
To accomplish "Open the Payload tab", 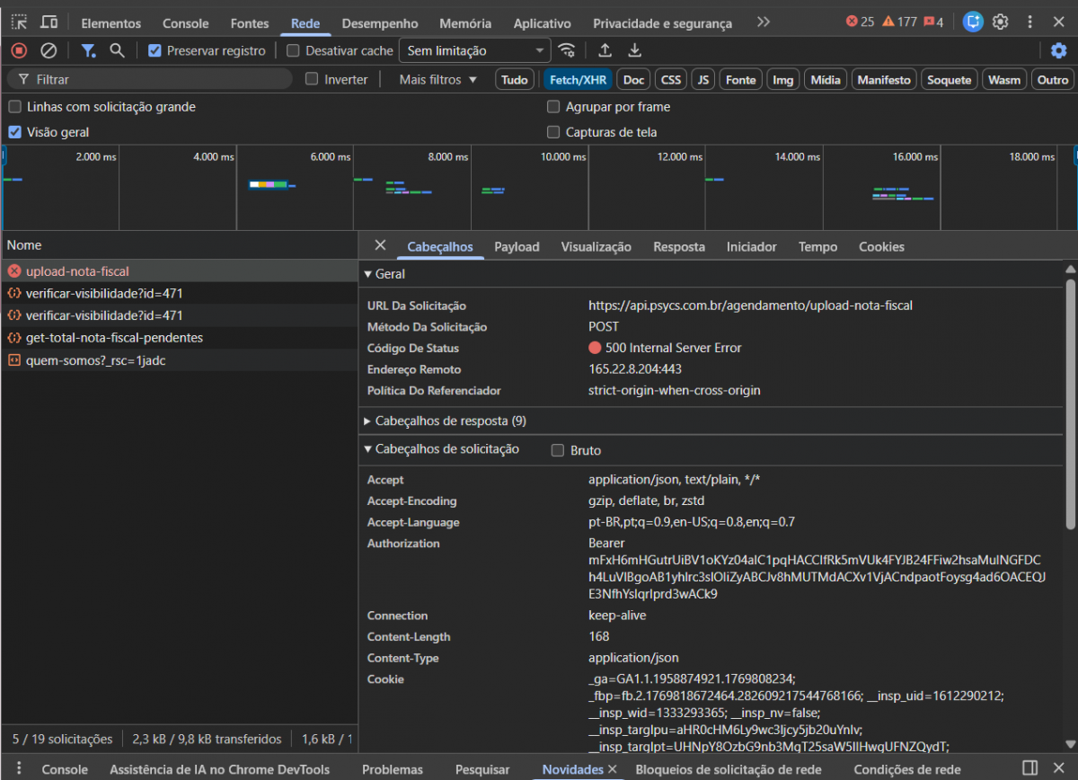I will [517, 247].
